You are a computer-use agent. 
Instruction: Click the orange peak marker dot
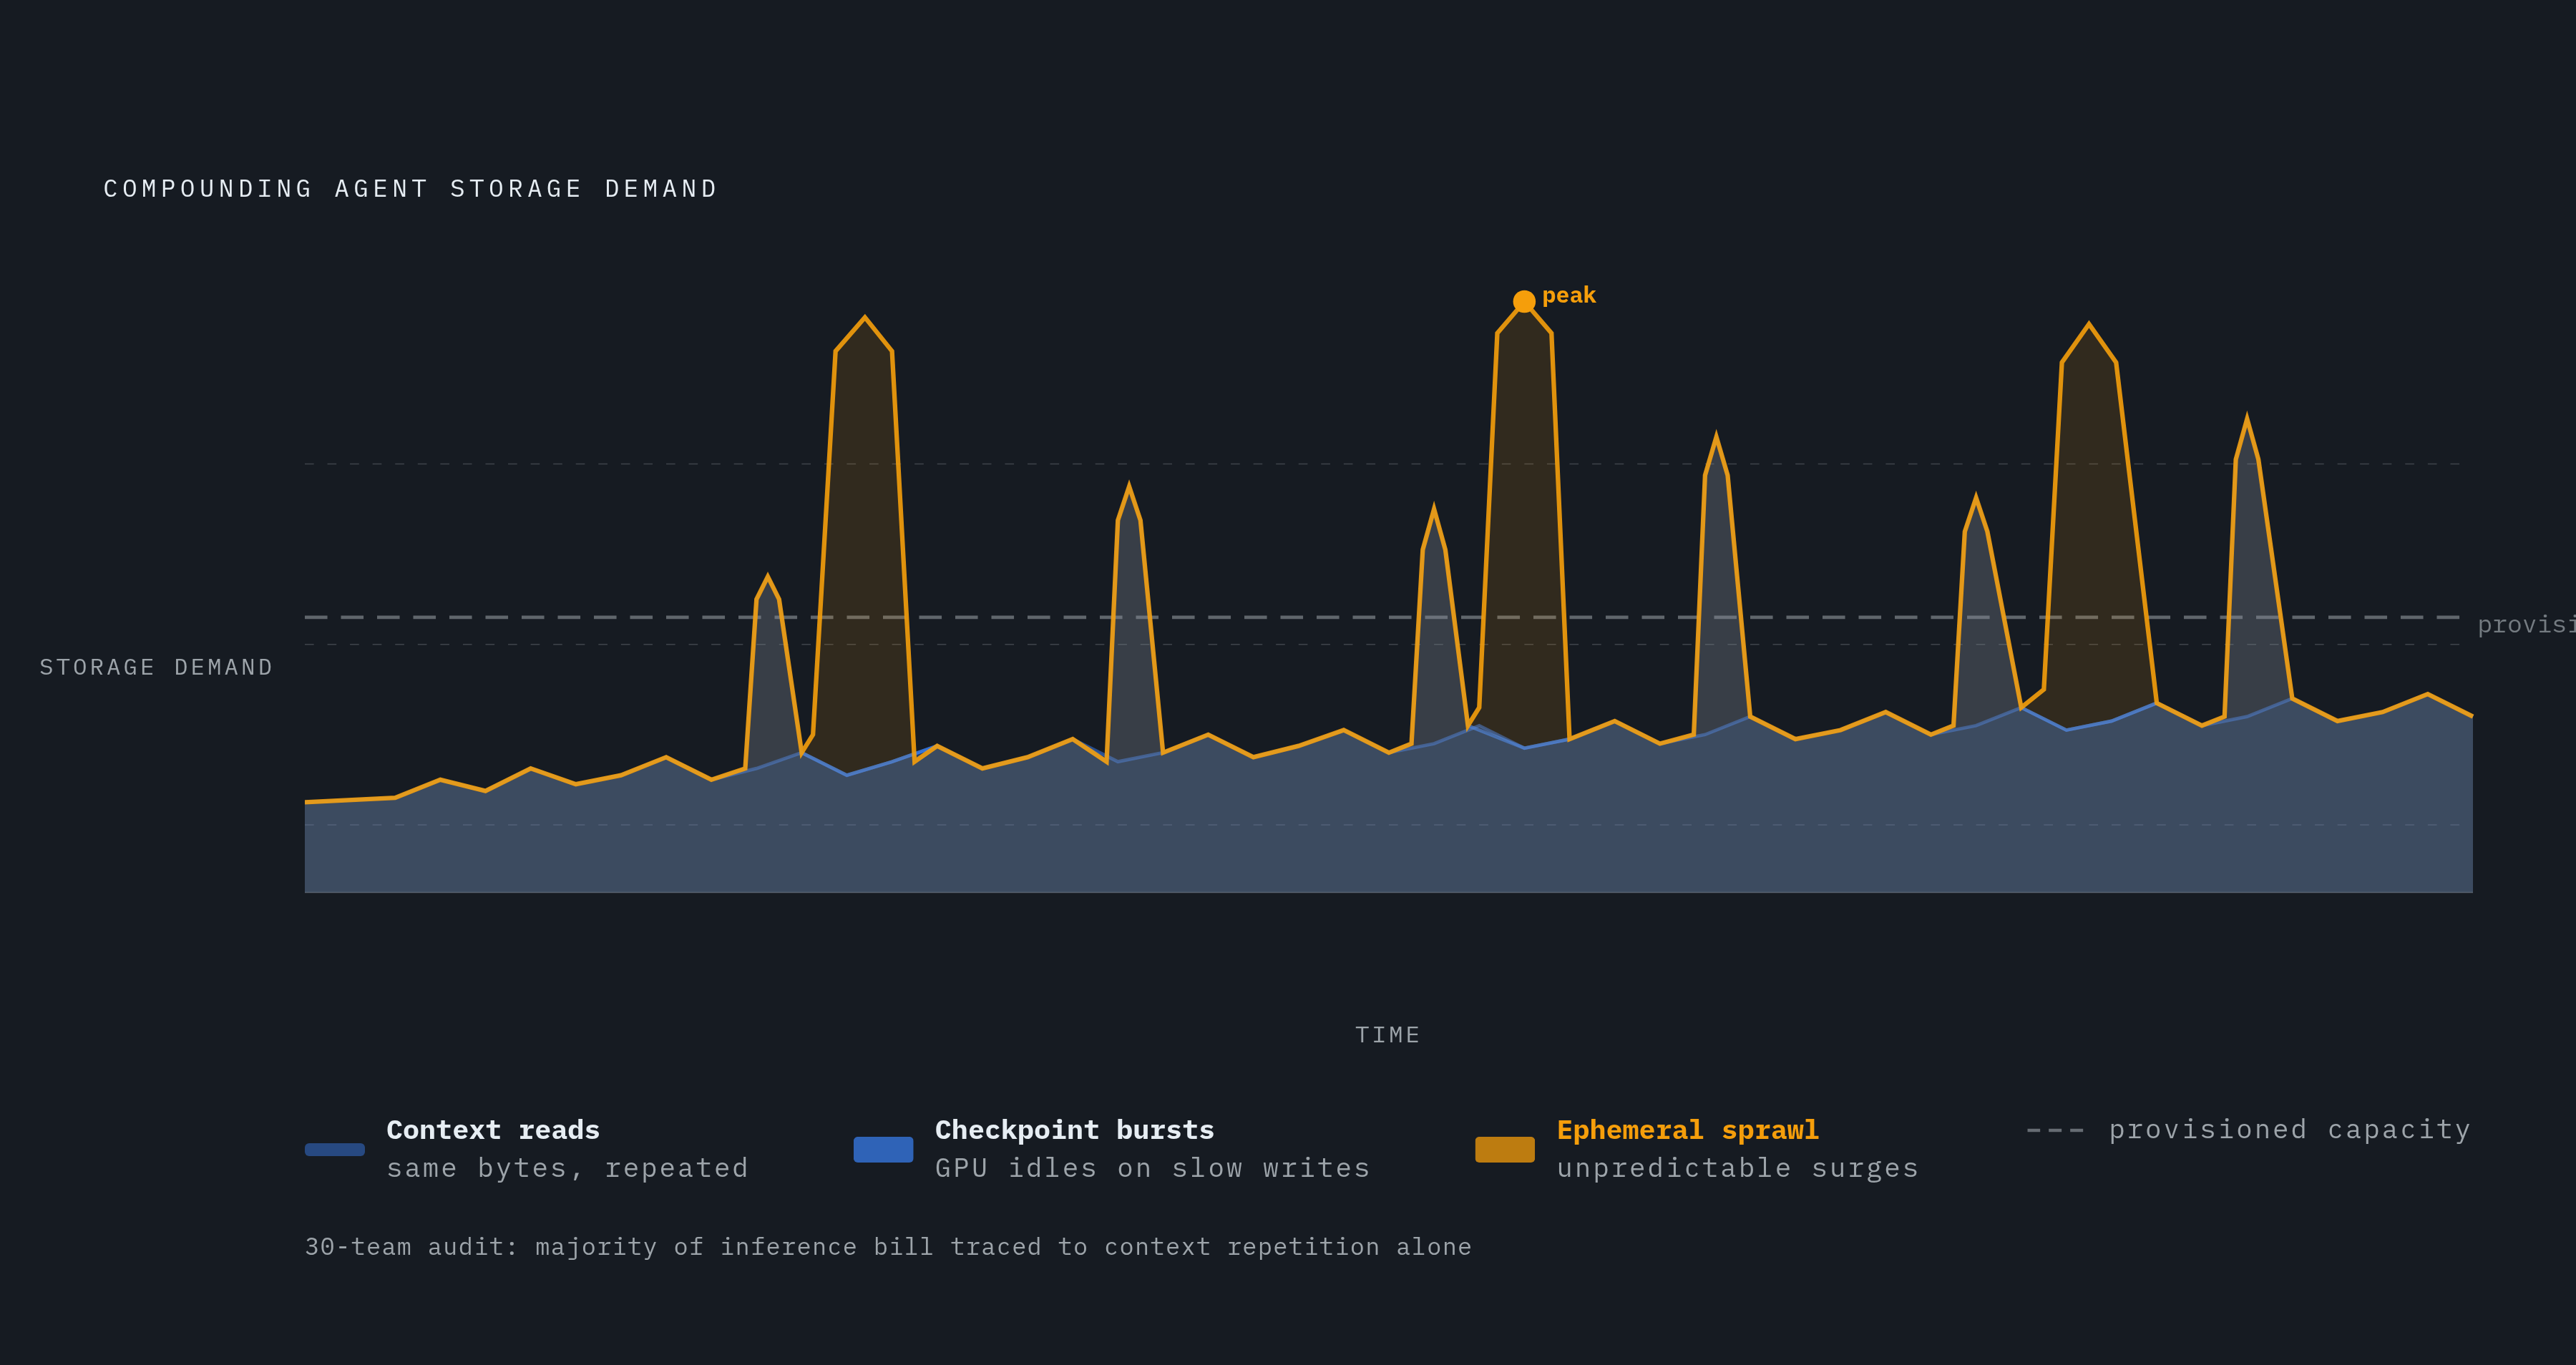pyautogui.click(x=1524, y=301)
